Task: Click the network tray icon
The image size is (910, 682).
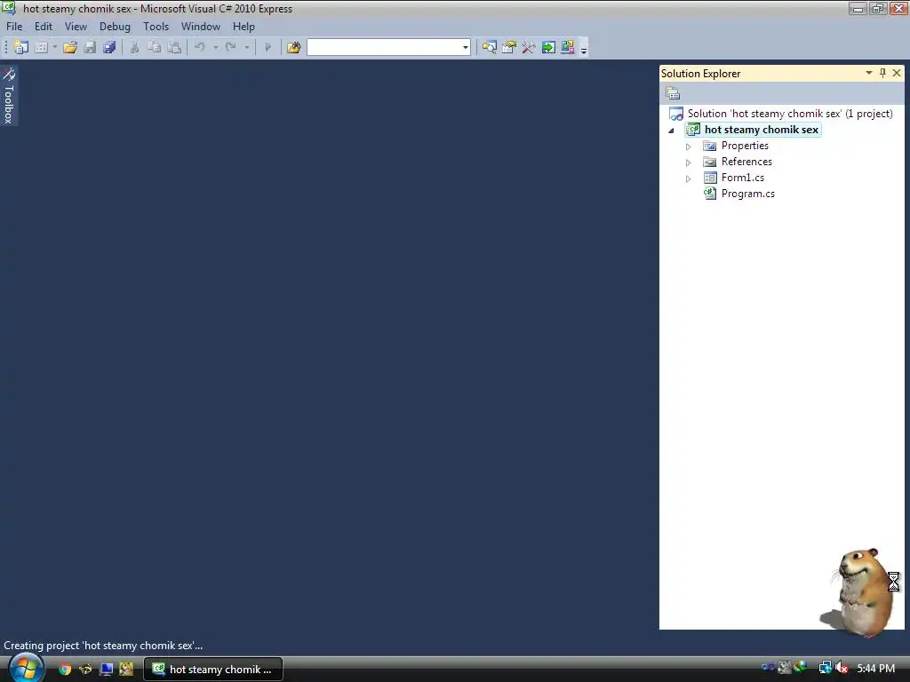Action: pyautogui.click(x=825, y=669)
